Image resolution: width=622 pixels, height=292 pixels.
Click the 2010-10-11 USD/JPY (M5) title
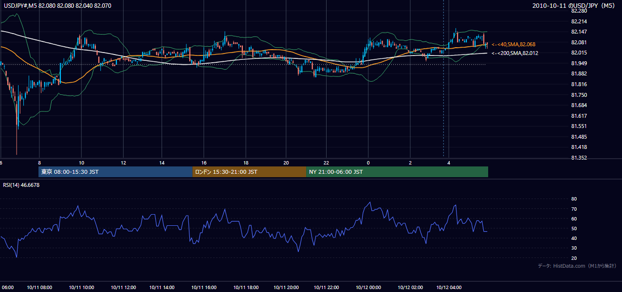coord(574,6)
